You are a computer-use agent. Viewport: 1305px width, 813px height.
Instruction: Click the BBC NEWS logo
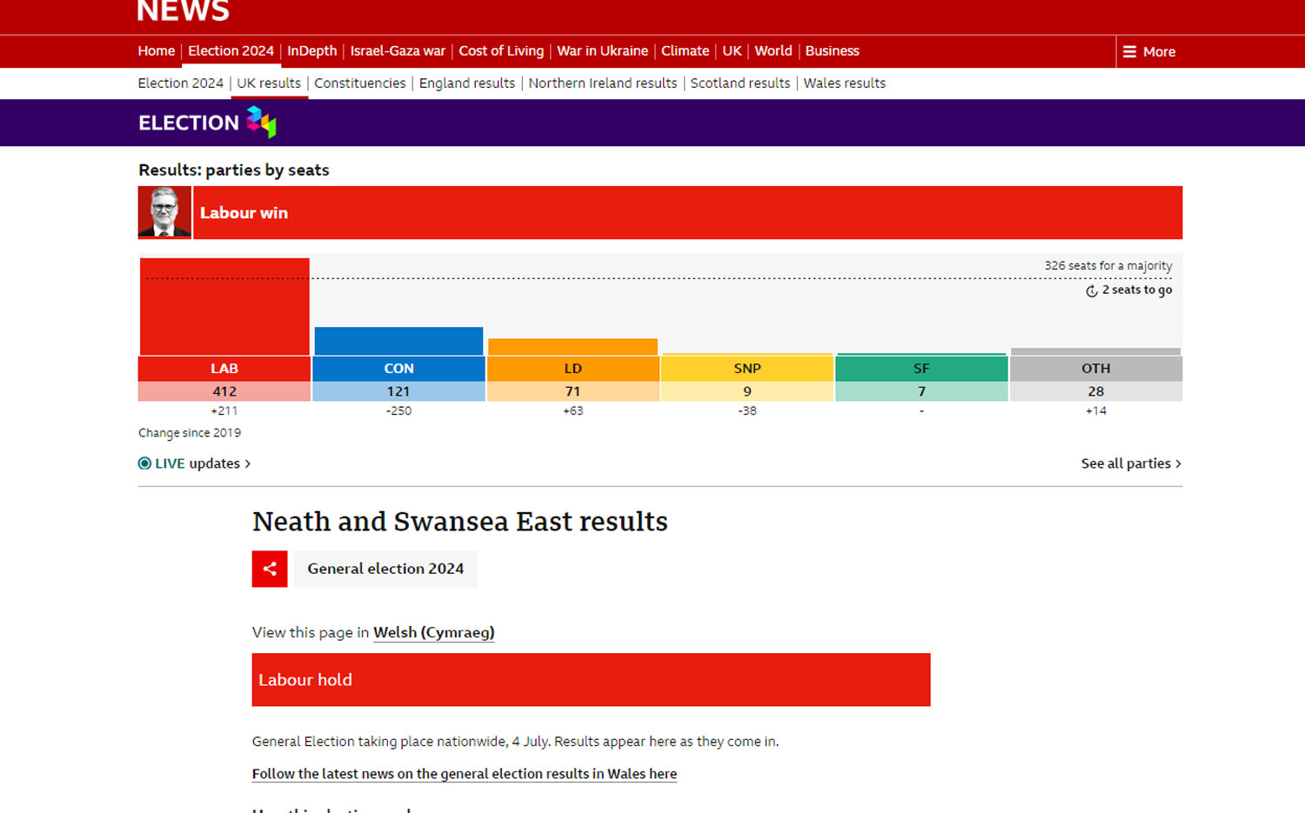point(184,11)
